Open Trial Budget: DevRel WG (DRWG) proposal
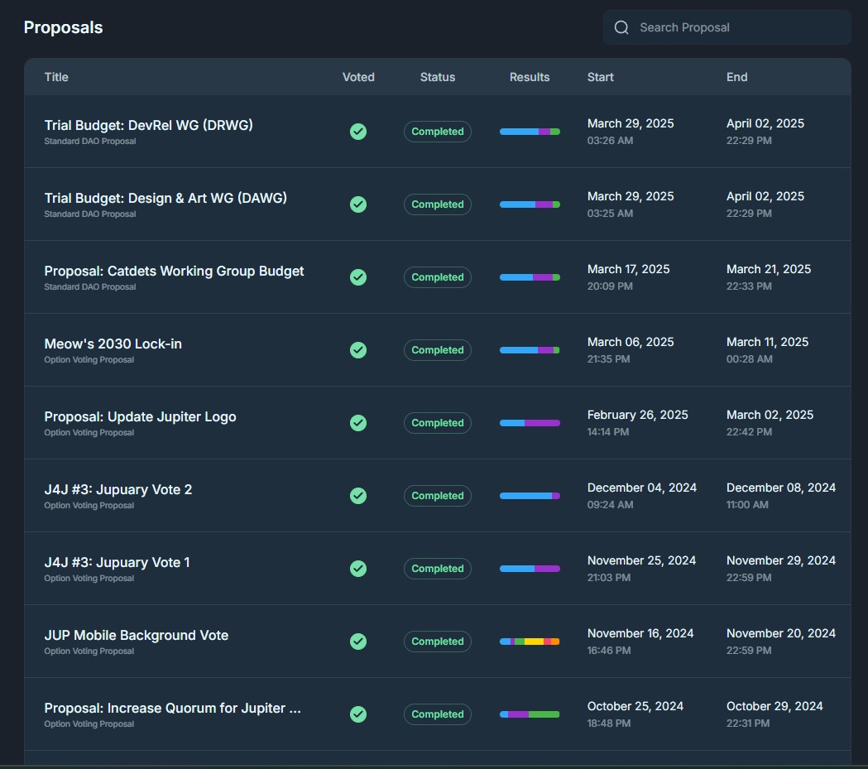Viewport: 868px width, 769px height. 148,125
